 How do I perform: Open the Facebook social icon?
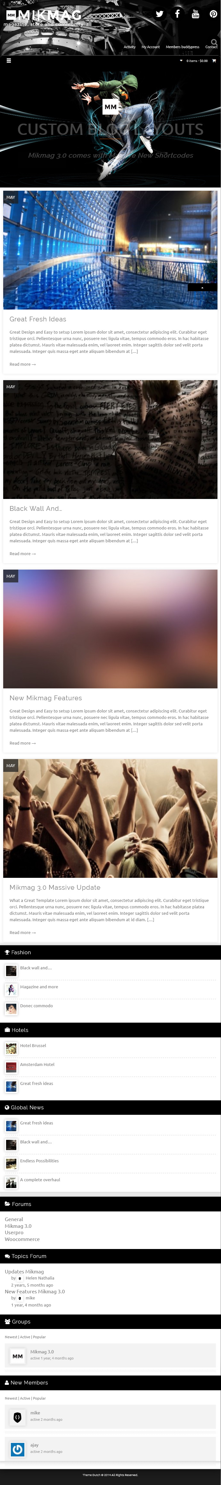[x=177, y=14]
